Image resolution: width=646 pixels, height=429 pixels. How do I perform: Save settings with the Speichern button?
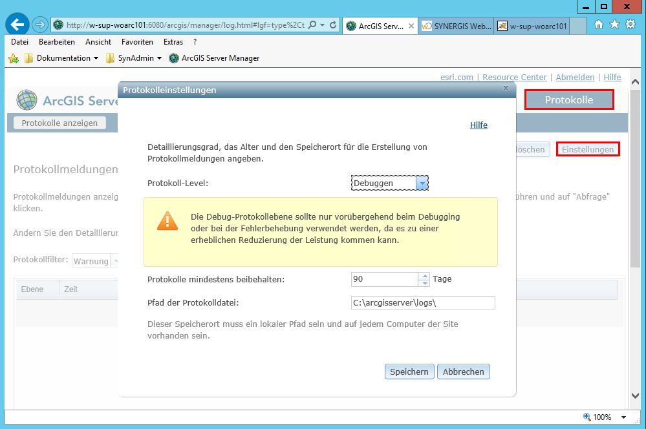pos(409,371)
